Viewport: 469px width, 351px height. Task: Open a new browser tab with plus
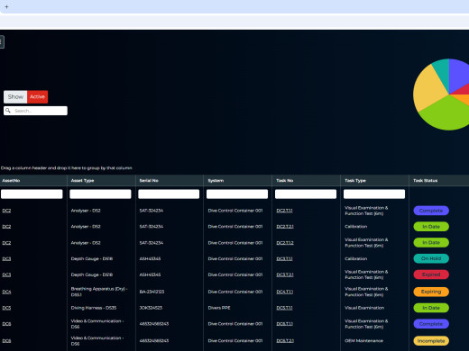tap(6, 6)
